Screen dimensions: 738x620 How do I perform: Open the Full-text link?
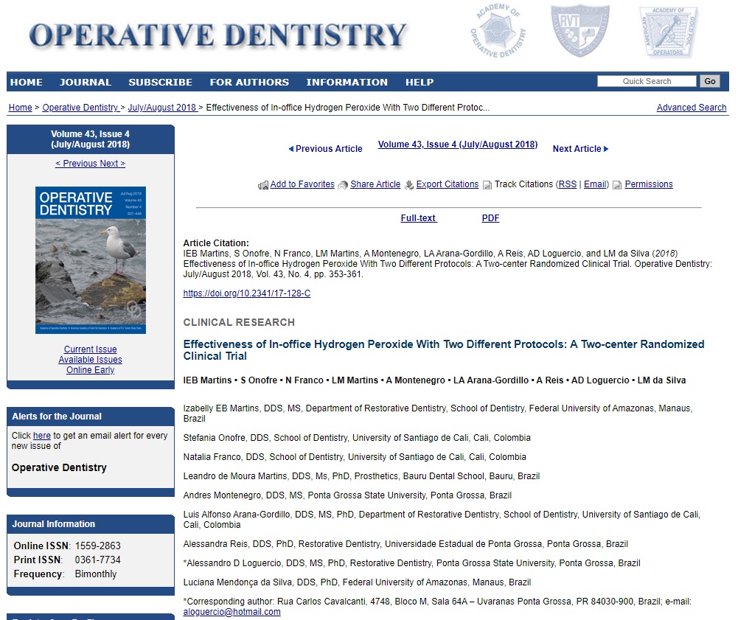click(x=418, y=218)
